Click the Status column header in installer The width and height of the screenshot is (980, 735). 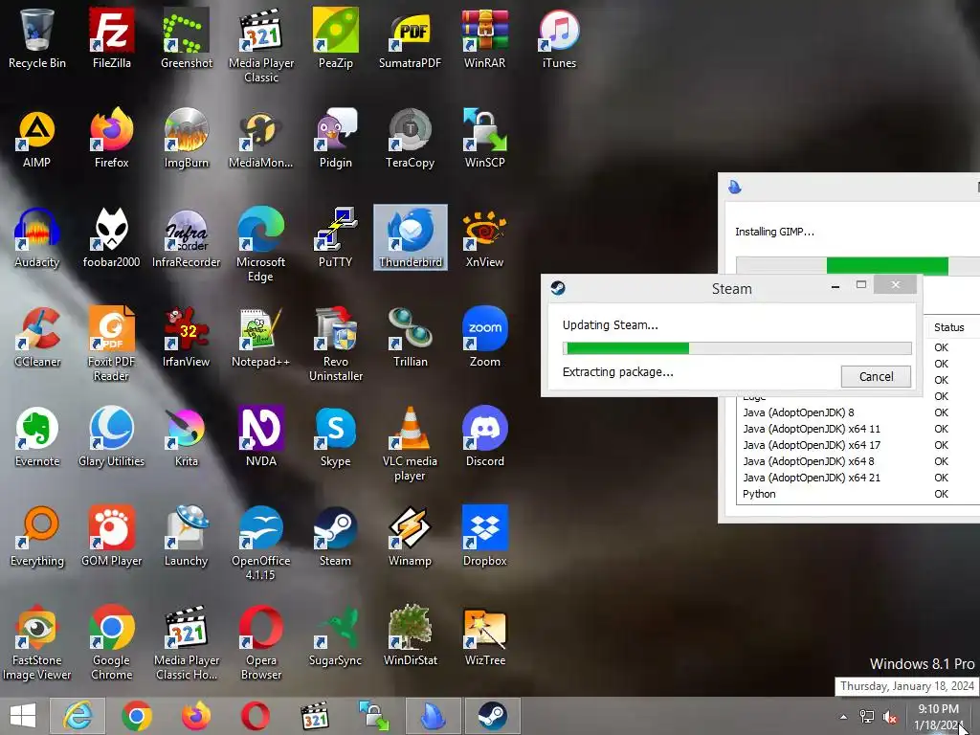pyautogui.click(x=948, y=327)
